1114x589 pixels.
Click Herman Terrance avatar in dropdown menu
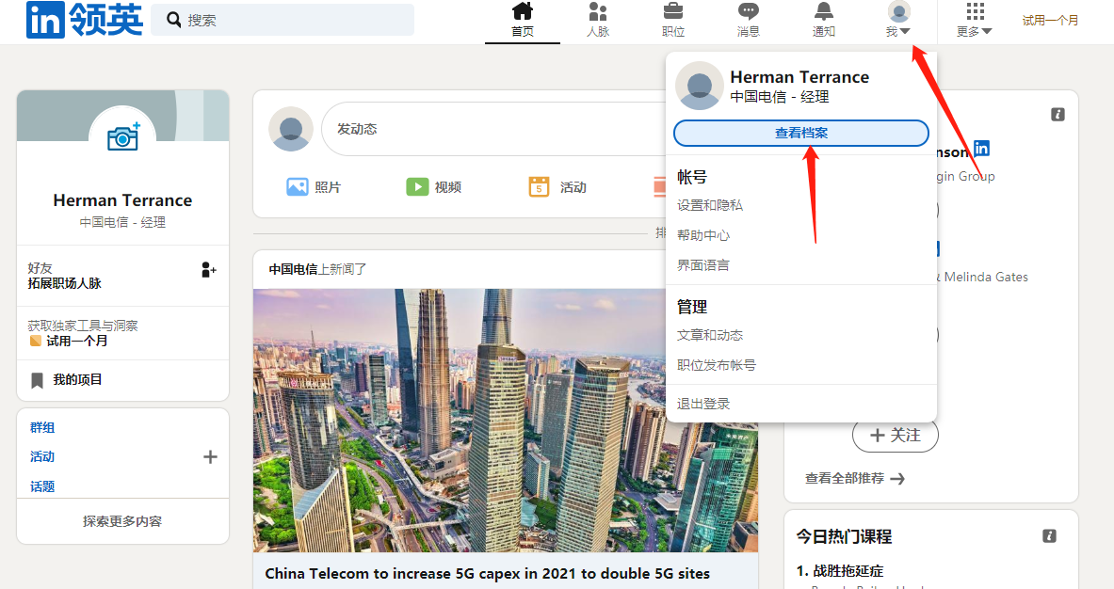[699, 86]
